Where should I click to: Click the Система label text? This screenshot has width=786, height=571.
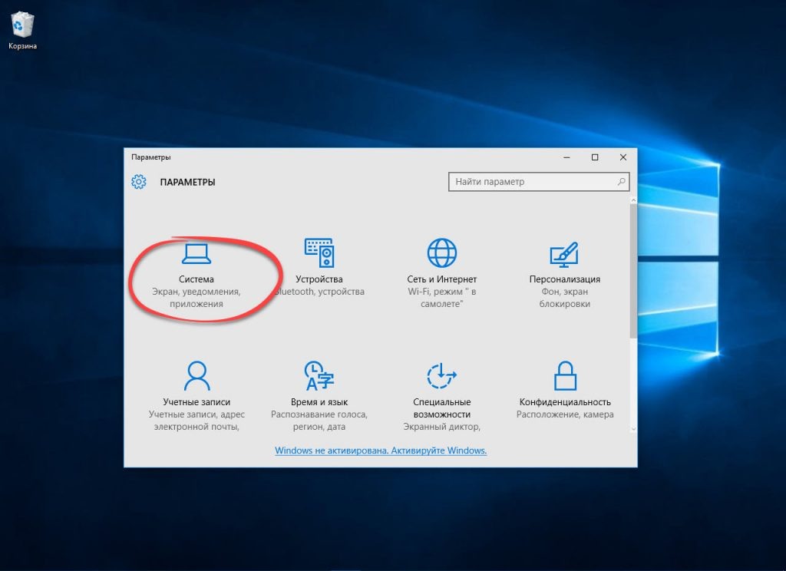point(196,279)
